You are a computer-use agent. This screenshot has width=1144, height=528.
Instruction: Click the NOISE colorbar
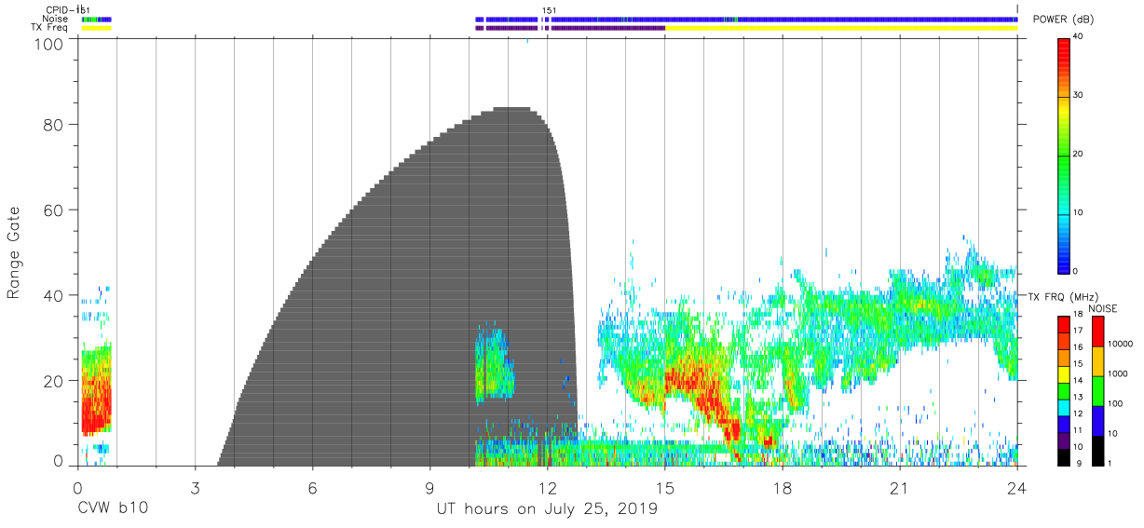point(1099,389)
